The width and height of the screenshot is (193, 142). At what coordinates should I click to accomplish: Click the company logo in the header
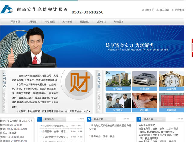tap(7, 9)
